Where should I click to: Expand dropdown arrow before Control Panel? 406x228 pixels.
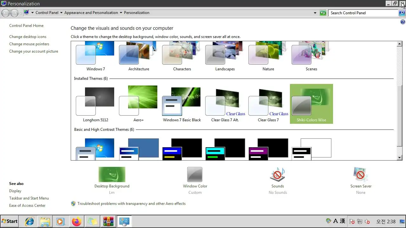point(32,13)
